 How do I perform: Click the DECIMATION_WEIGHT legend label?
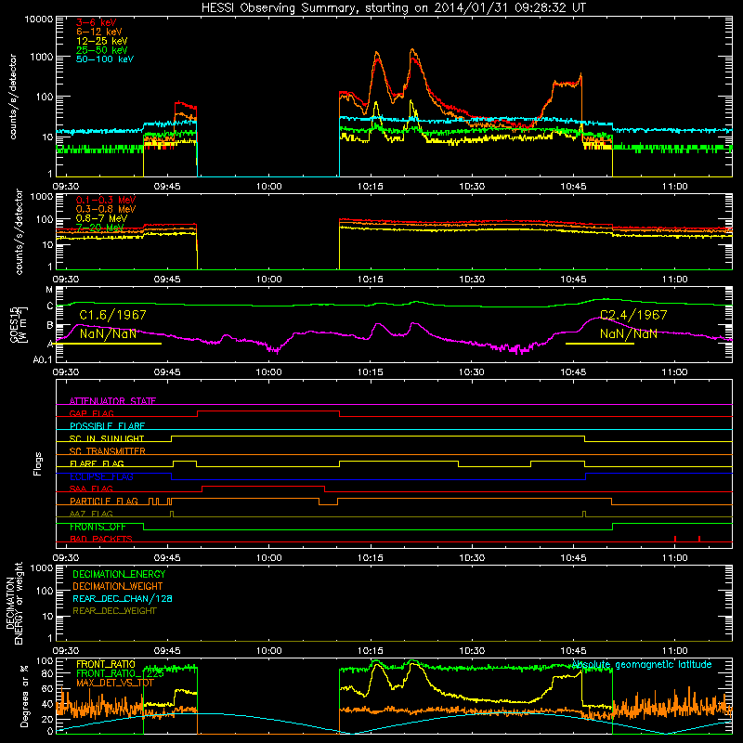[118, 586]
